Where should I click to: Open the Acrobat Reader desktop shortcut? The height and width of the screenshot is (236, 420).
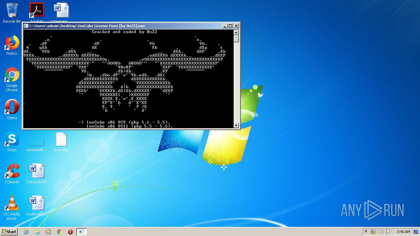click(x=36, y=12)
